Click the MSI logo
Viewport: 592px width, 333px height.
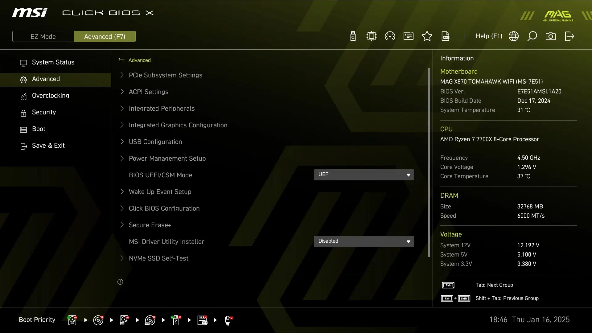coord(30,13)
